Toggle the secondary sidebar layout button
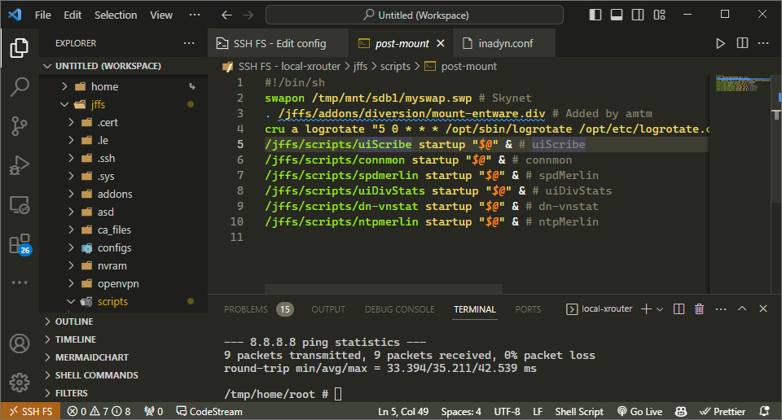This screenshot has width=782, height=420. [636, 15]
